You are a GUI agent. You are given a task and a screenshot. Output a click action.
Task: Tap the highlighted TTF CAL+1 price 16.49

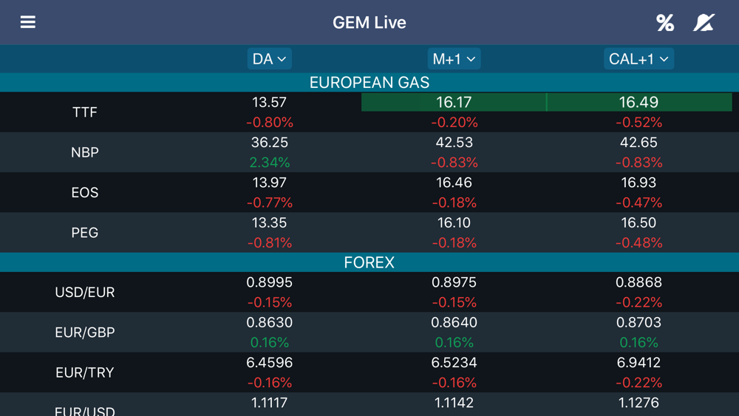pyautogui.click(x=639, y=102)
